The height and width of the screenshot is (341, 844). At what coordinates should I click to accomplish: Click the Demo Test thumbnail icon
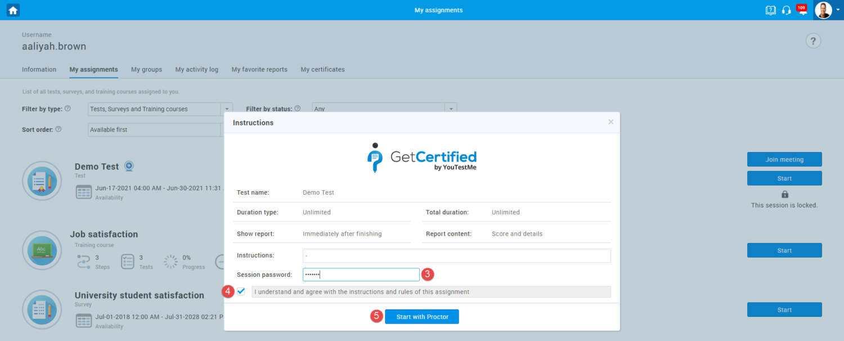click(x=42, y=181)
